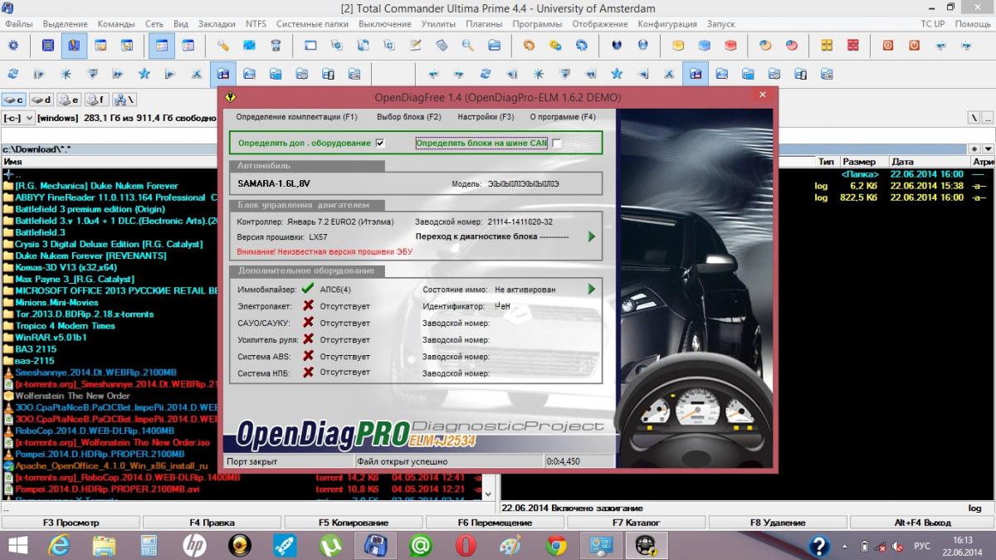Viewport: 996px width, 560px height.
Task: Click the volume speaker tray icon
Action: click(896, 546)
